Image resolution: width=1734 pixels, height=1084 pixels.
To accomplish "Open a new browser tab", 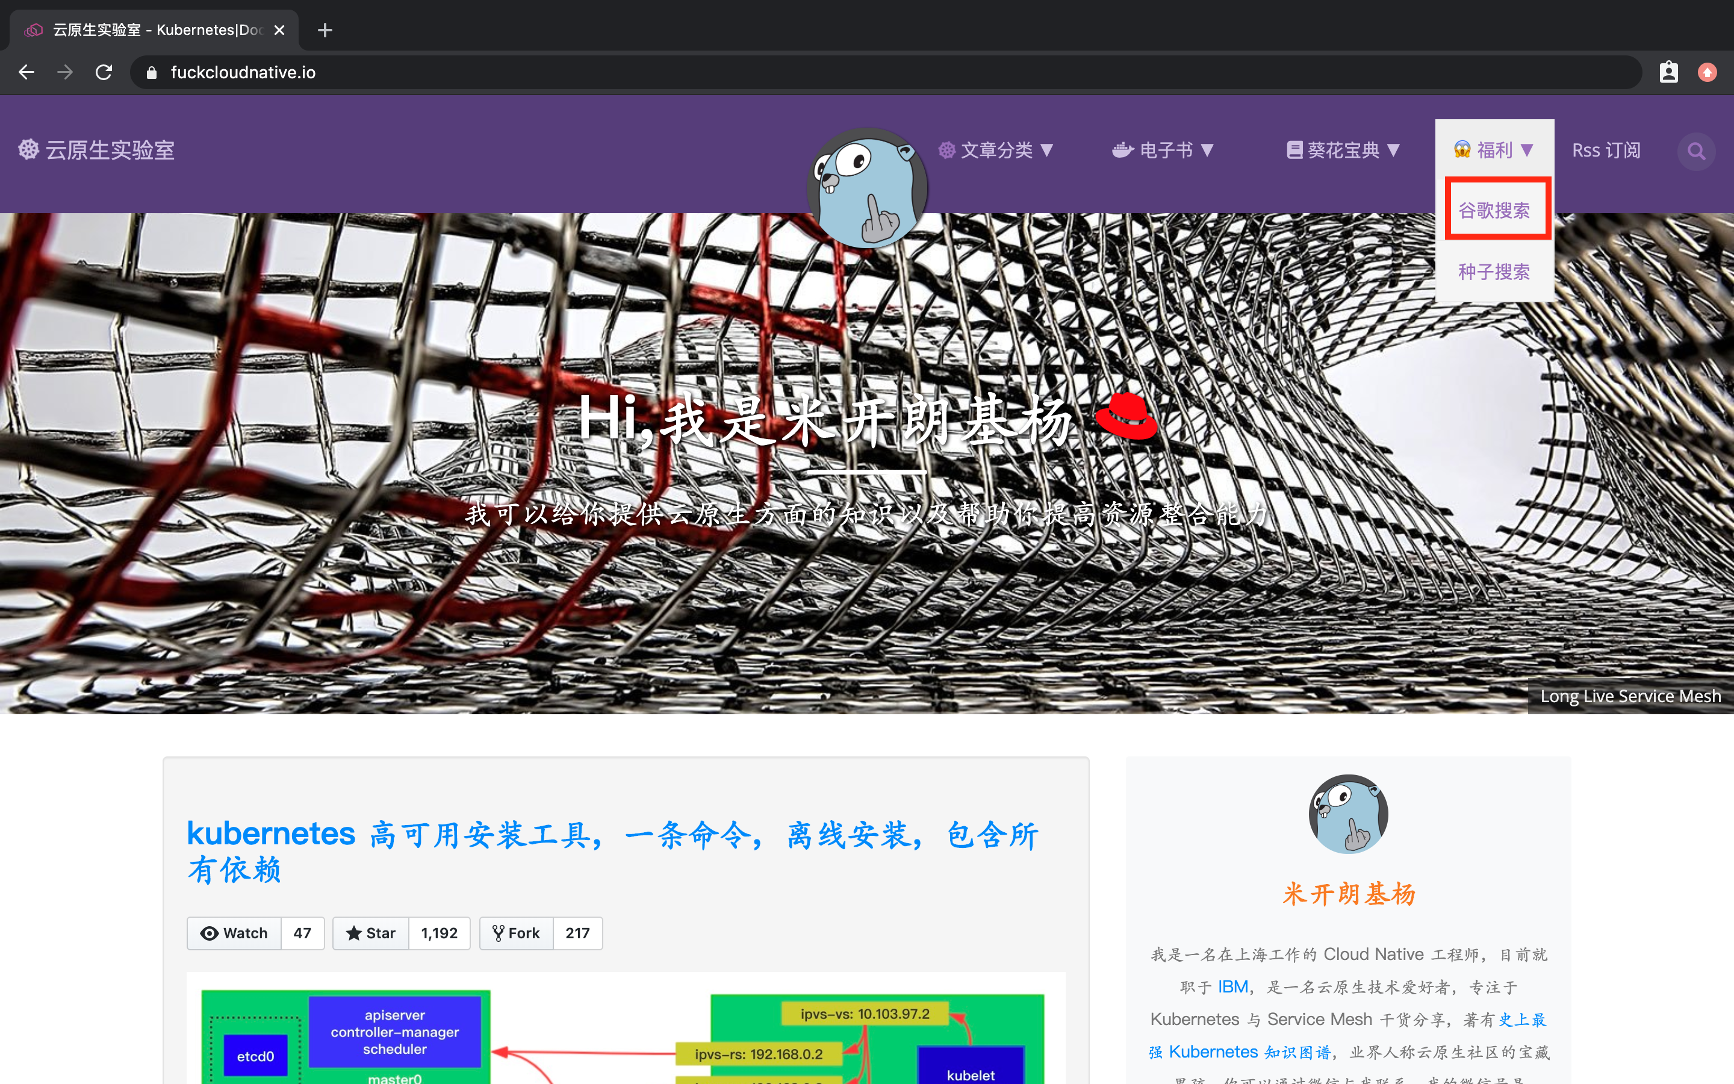I will (325, 30).
